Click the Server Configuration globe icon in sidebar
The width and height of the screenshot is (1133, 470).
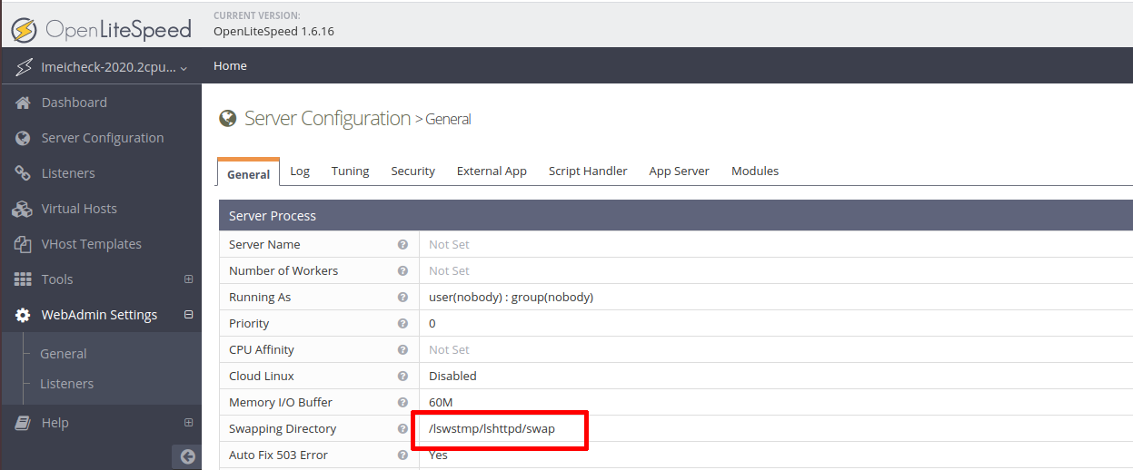point(24,138)
